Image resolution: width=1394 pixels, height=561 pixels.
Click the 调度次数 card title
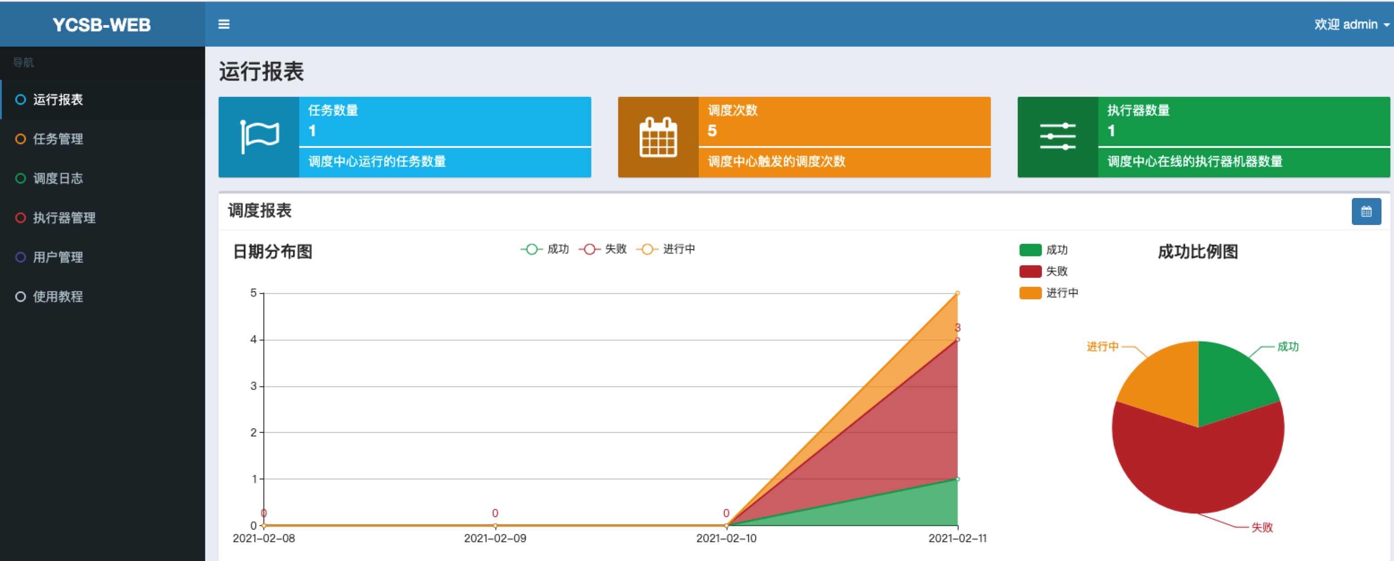click(733, 111)
